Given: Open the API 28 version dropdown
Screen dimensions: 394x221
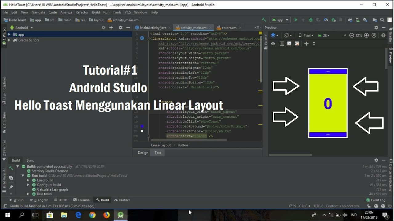Looking at the screenshot, I should click(x=324, y=35).
